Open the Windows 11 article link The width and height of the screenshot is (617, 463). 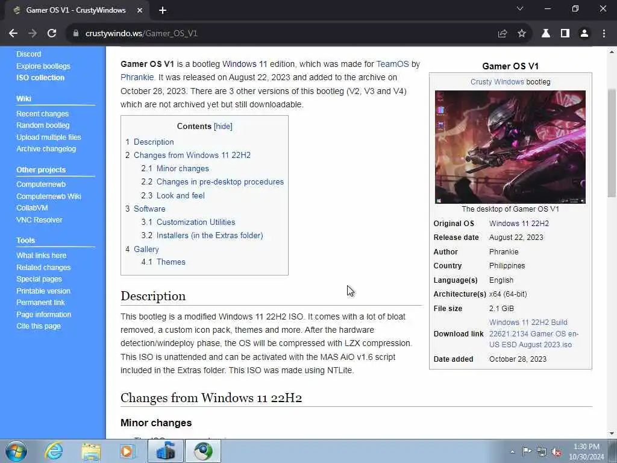click(x=245, y=64)
